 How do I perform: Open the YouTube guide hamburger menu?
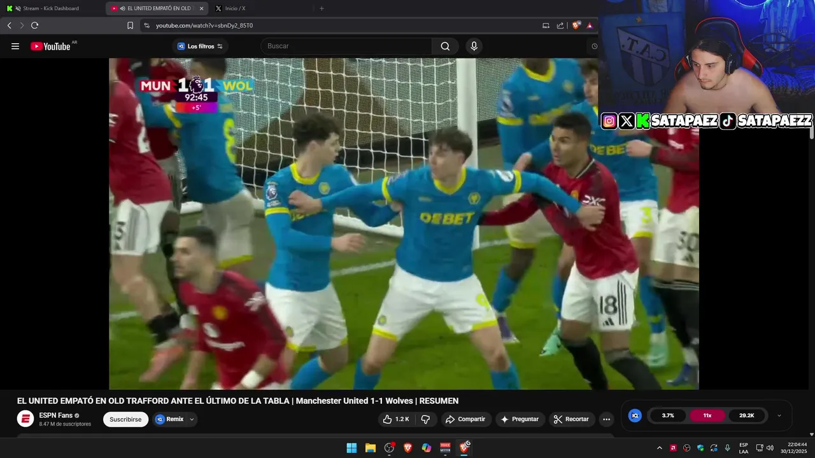pyautogui.click(x=15, y=46)
